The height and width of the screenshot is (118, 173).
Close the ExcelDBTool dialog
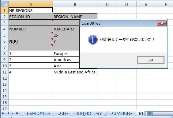pyautogui.click(x=162, y=23)
